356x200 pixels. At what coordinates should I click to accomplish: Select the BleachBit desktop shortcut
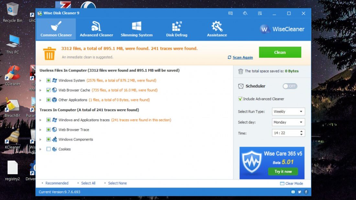tap(13, 108)
